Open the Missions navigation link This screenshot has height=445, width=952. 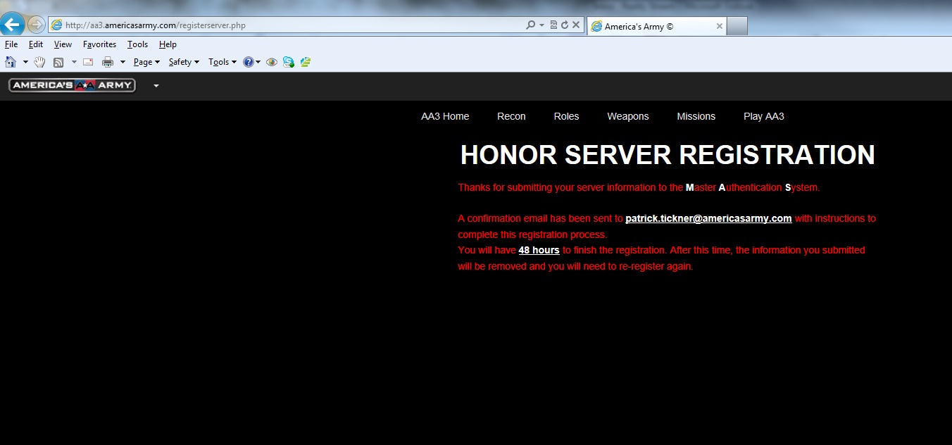696,116
